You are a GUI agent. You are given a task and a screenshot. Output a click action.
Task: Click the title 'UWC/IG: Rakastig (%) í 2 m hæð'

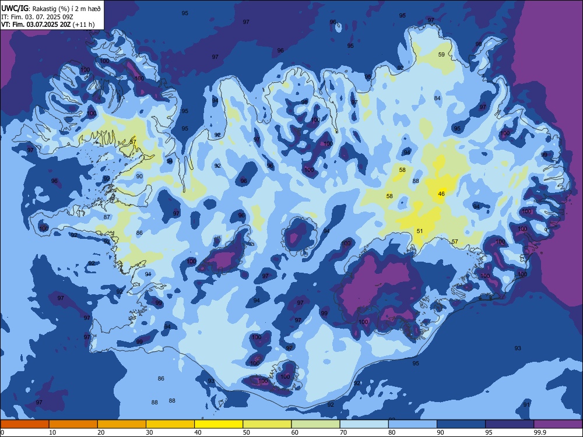(x=51, y=8)
